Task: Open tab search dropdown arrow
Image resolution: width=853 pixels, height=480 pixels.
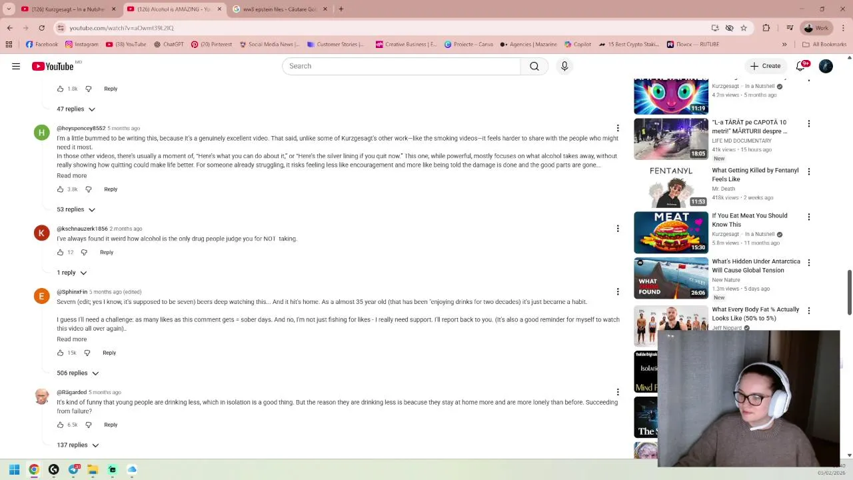Action: 9,9
